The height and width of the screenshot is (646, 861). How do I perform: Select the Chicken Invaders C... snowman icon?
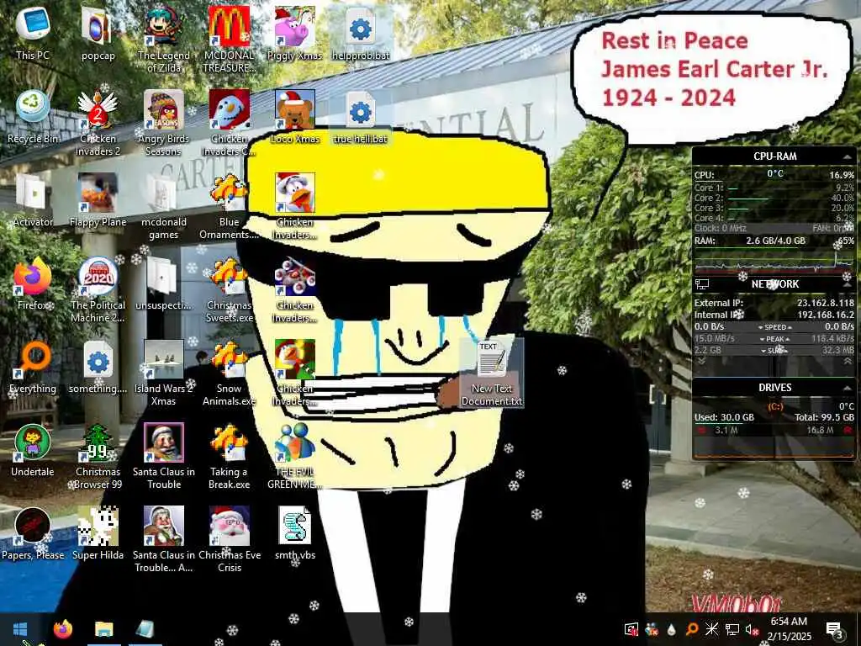230,123
